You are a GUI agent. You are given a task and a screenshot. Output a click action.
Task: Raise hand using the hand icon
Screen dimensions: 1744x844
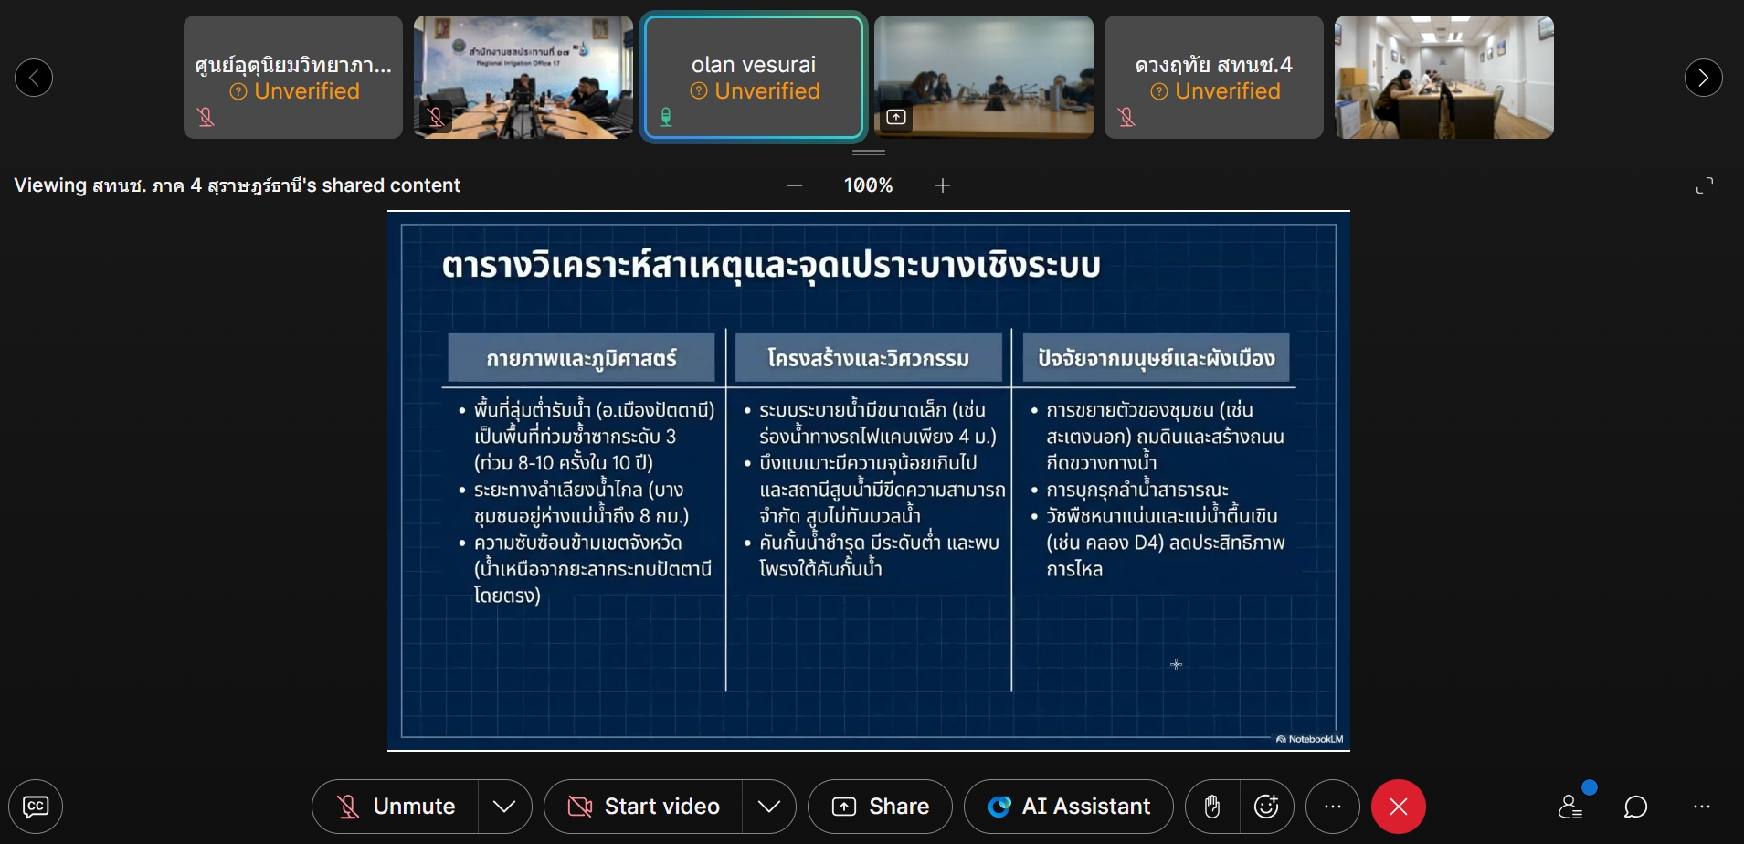1212,807
